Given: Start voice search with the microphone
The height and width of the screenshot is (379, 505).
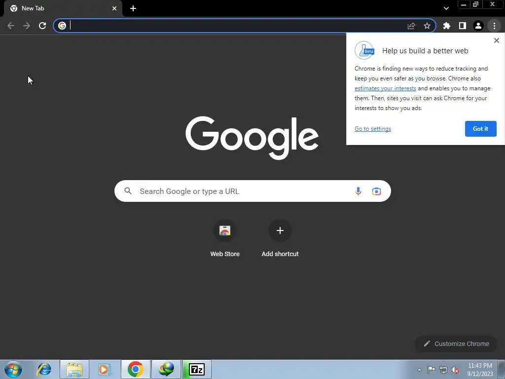Looking at the screenshot, I should (x=358, y=191).
